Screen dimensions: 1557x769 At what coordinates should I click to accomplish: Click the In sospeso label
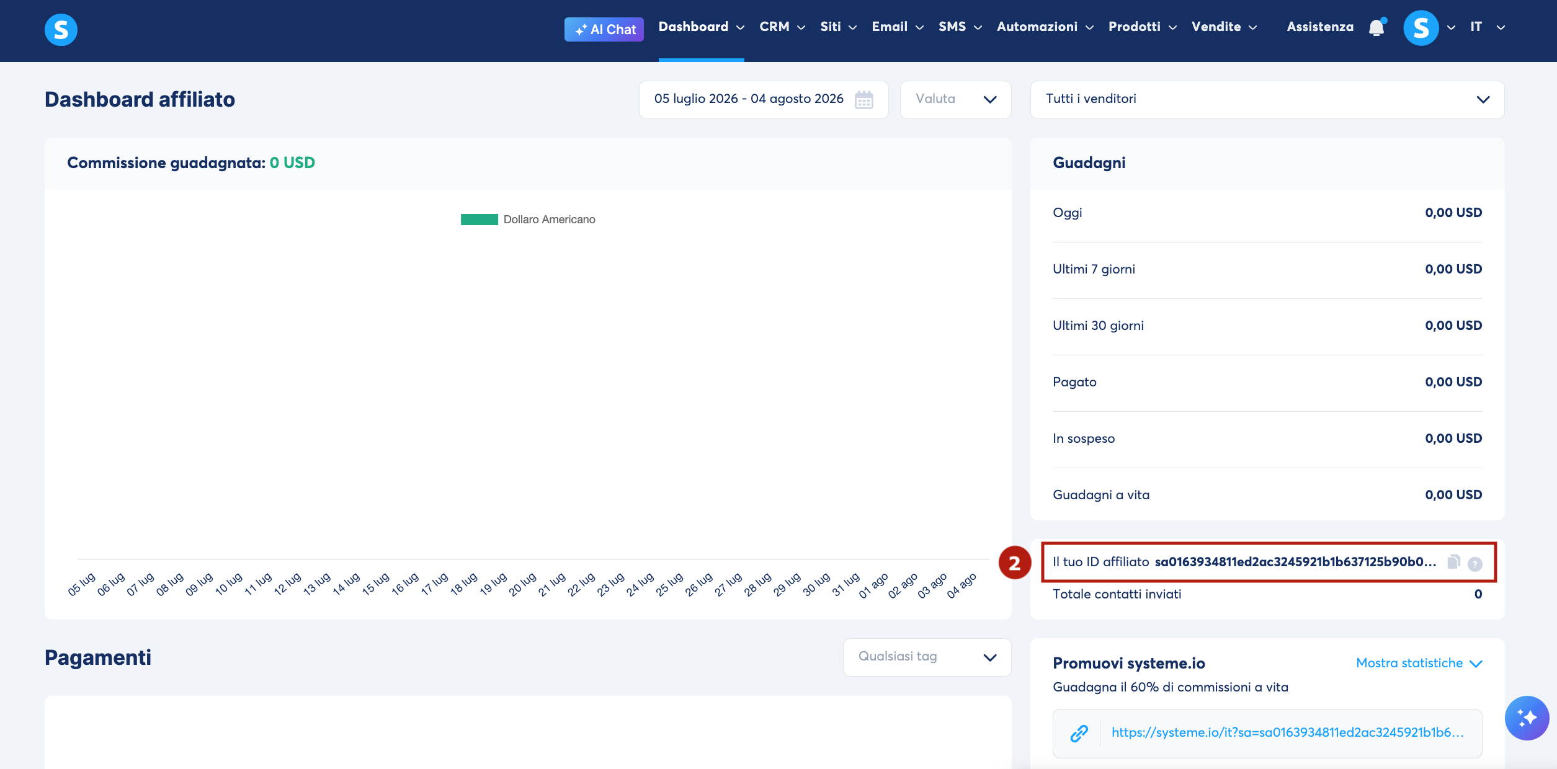(1084, 438)
